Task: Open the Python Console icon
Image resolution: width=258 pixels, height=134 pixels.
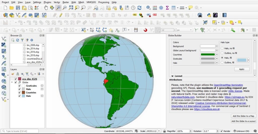Action: (x=209, y=15)
